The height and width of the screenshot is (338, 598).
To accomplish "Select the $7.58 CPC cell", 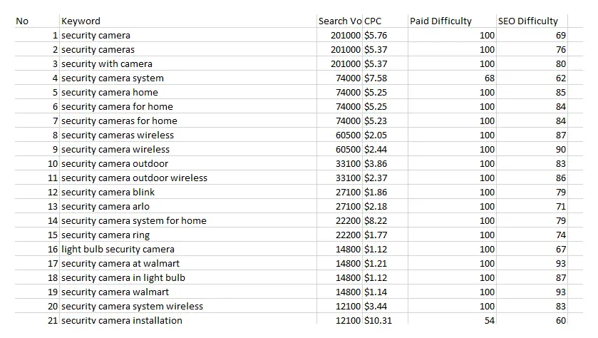I will [x=385, y=78].
